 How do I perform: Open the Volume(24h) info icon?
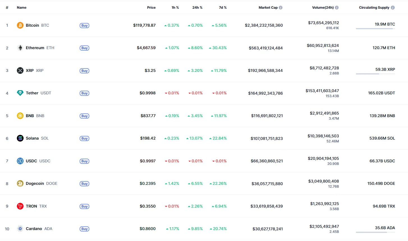click(x=337, y=8)
